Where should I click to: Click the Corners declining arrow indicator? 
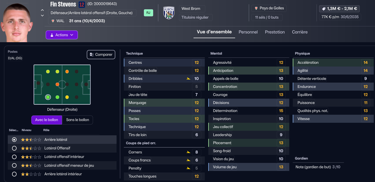[188, 152]
